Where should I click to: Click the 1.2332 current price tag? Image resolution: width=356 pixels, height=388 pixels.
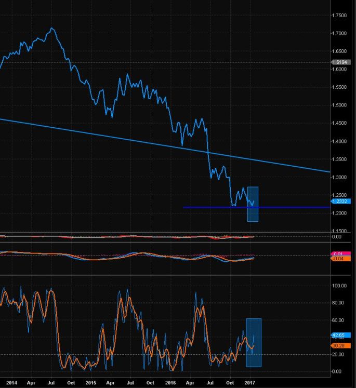340,201
